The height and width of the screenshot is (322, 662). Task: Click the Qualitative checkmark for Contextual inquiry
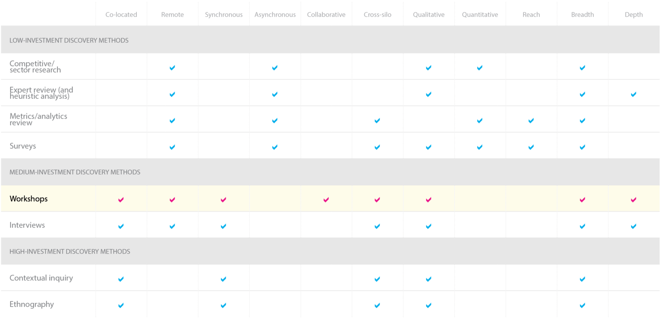click(x=429, y=279)
